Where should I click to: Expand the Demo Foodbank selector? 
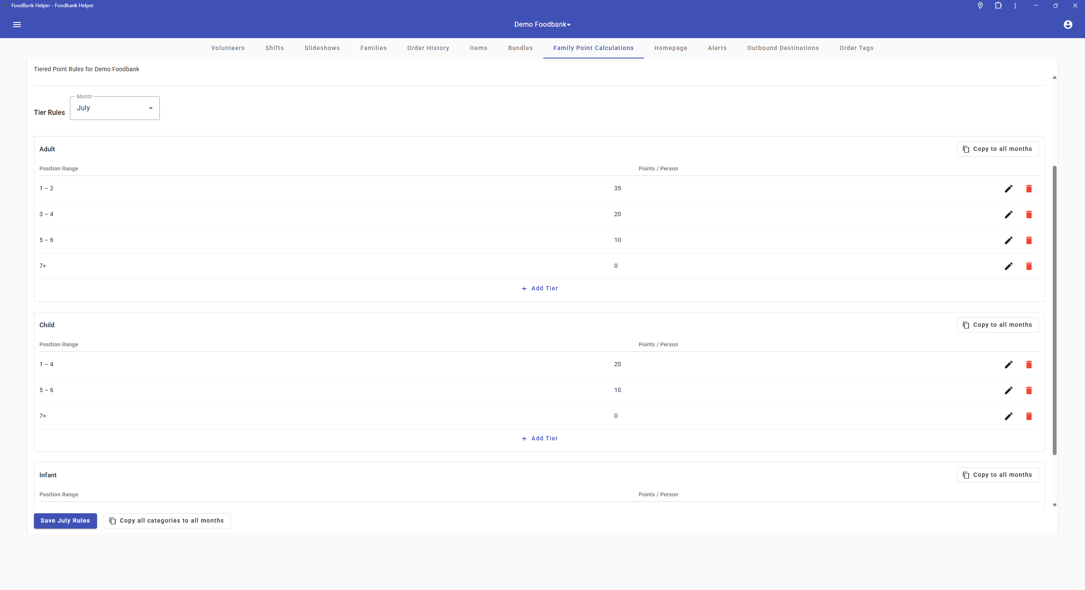[x=542, y=25]
